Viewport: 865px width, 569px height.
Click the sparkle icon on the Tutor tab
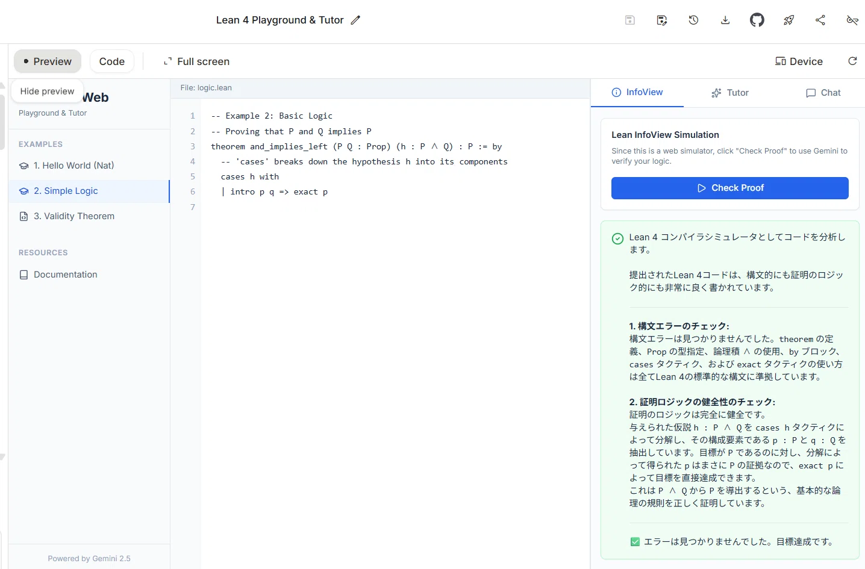tap(716, 93)
